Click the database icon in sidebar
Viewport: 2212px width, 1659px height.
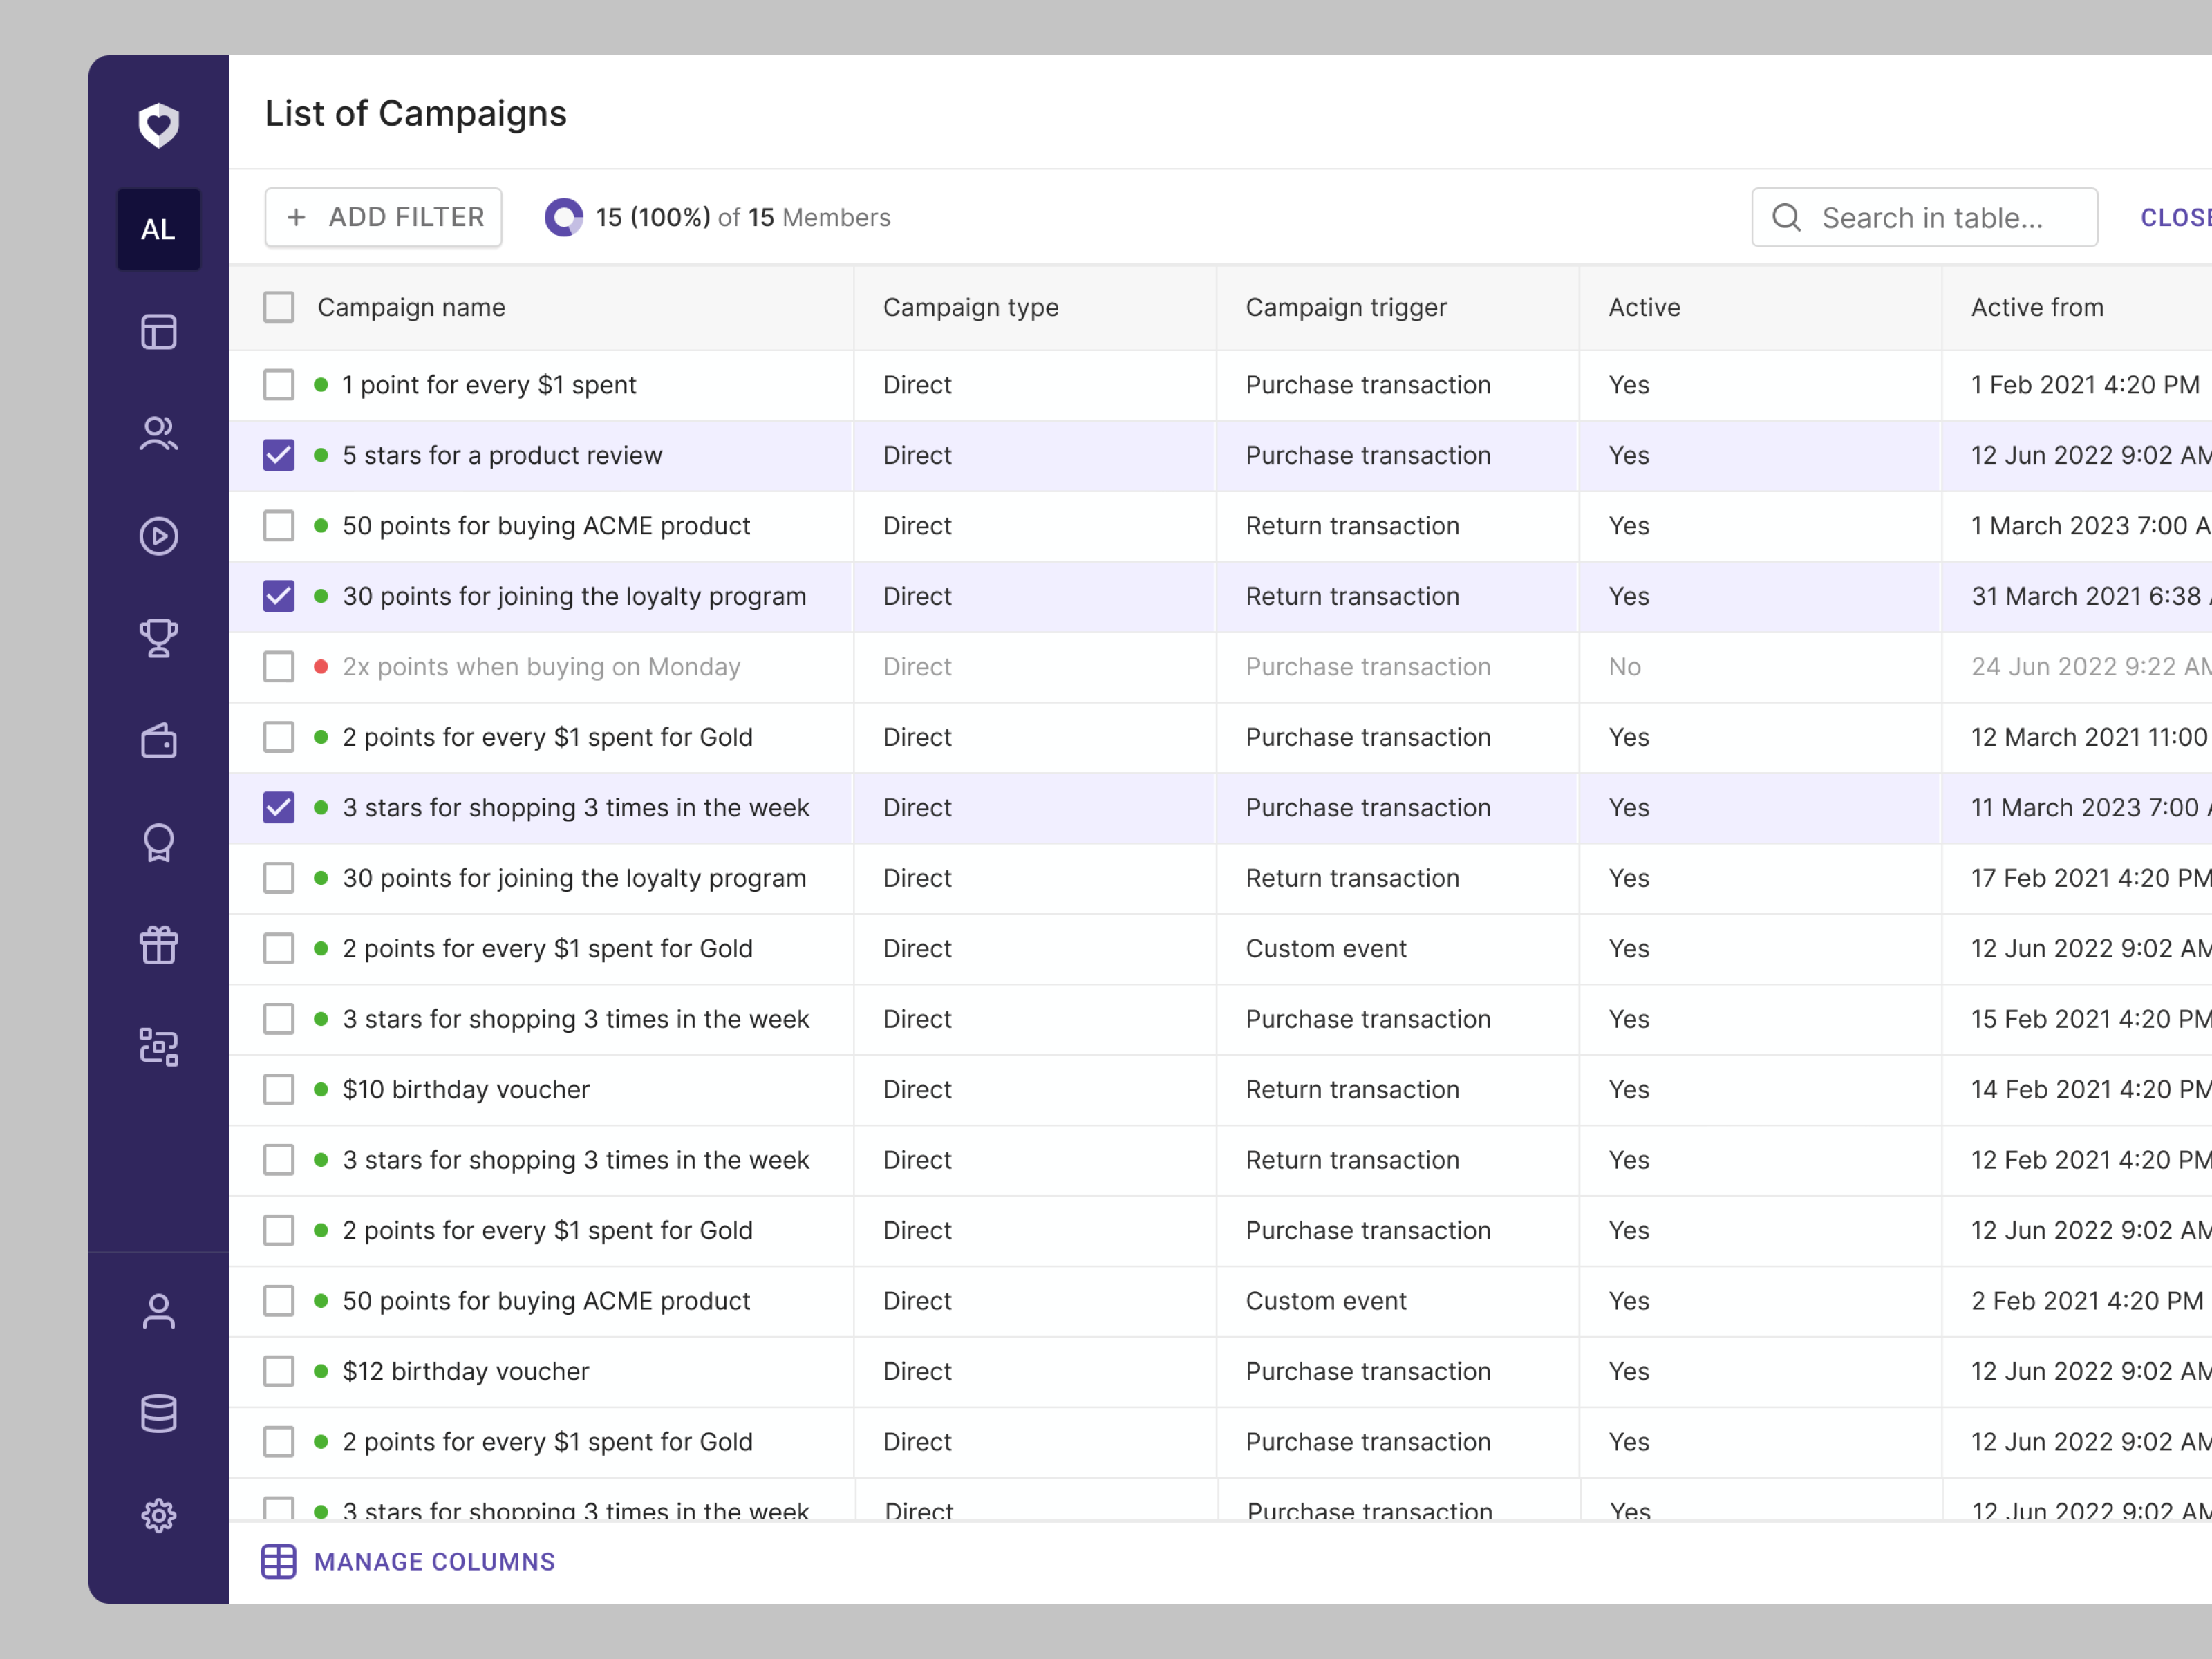[158, 1413]
